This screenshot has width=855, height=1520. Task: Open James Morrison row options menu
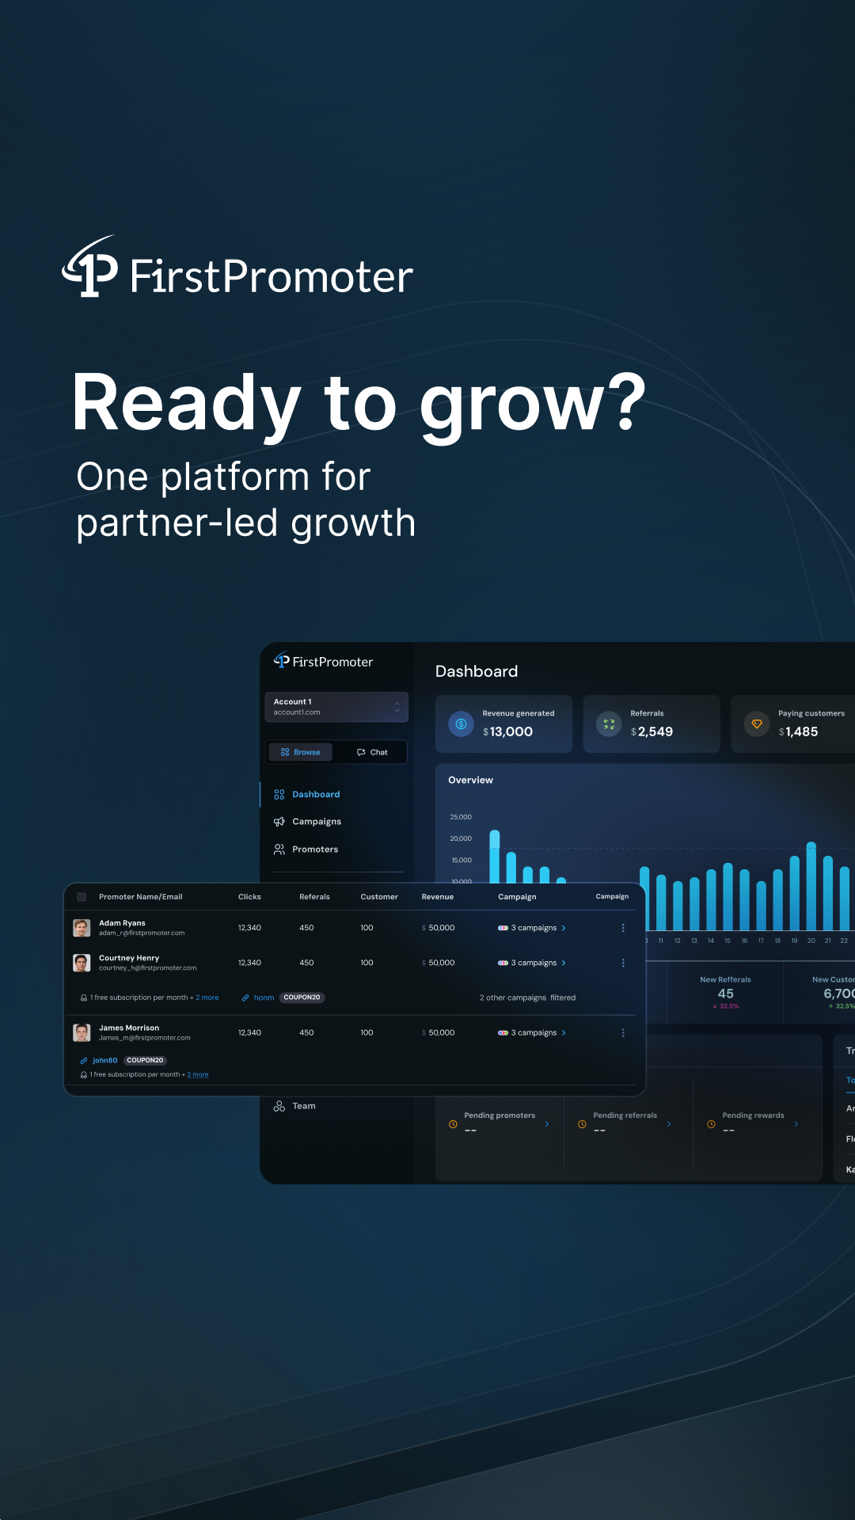tap(623, 1032)
